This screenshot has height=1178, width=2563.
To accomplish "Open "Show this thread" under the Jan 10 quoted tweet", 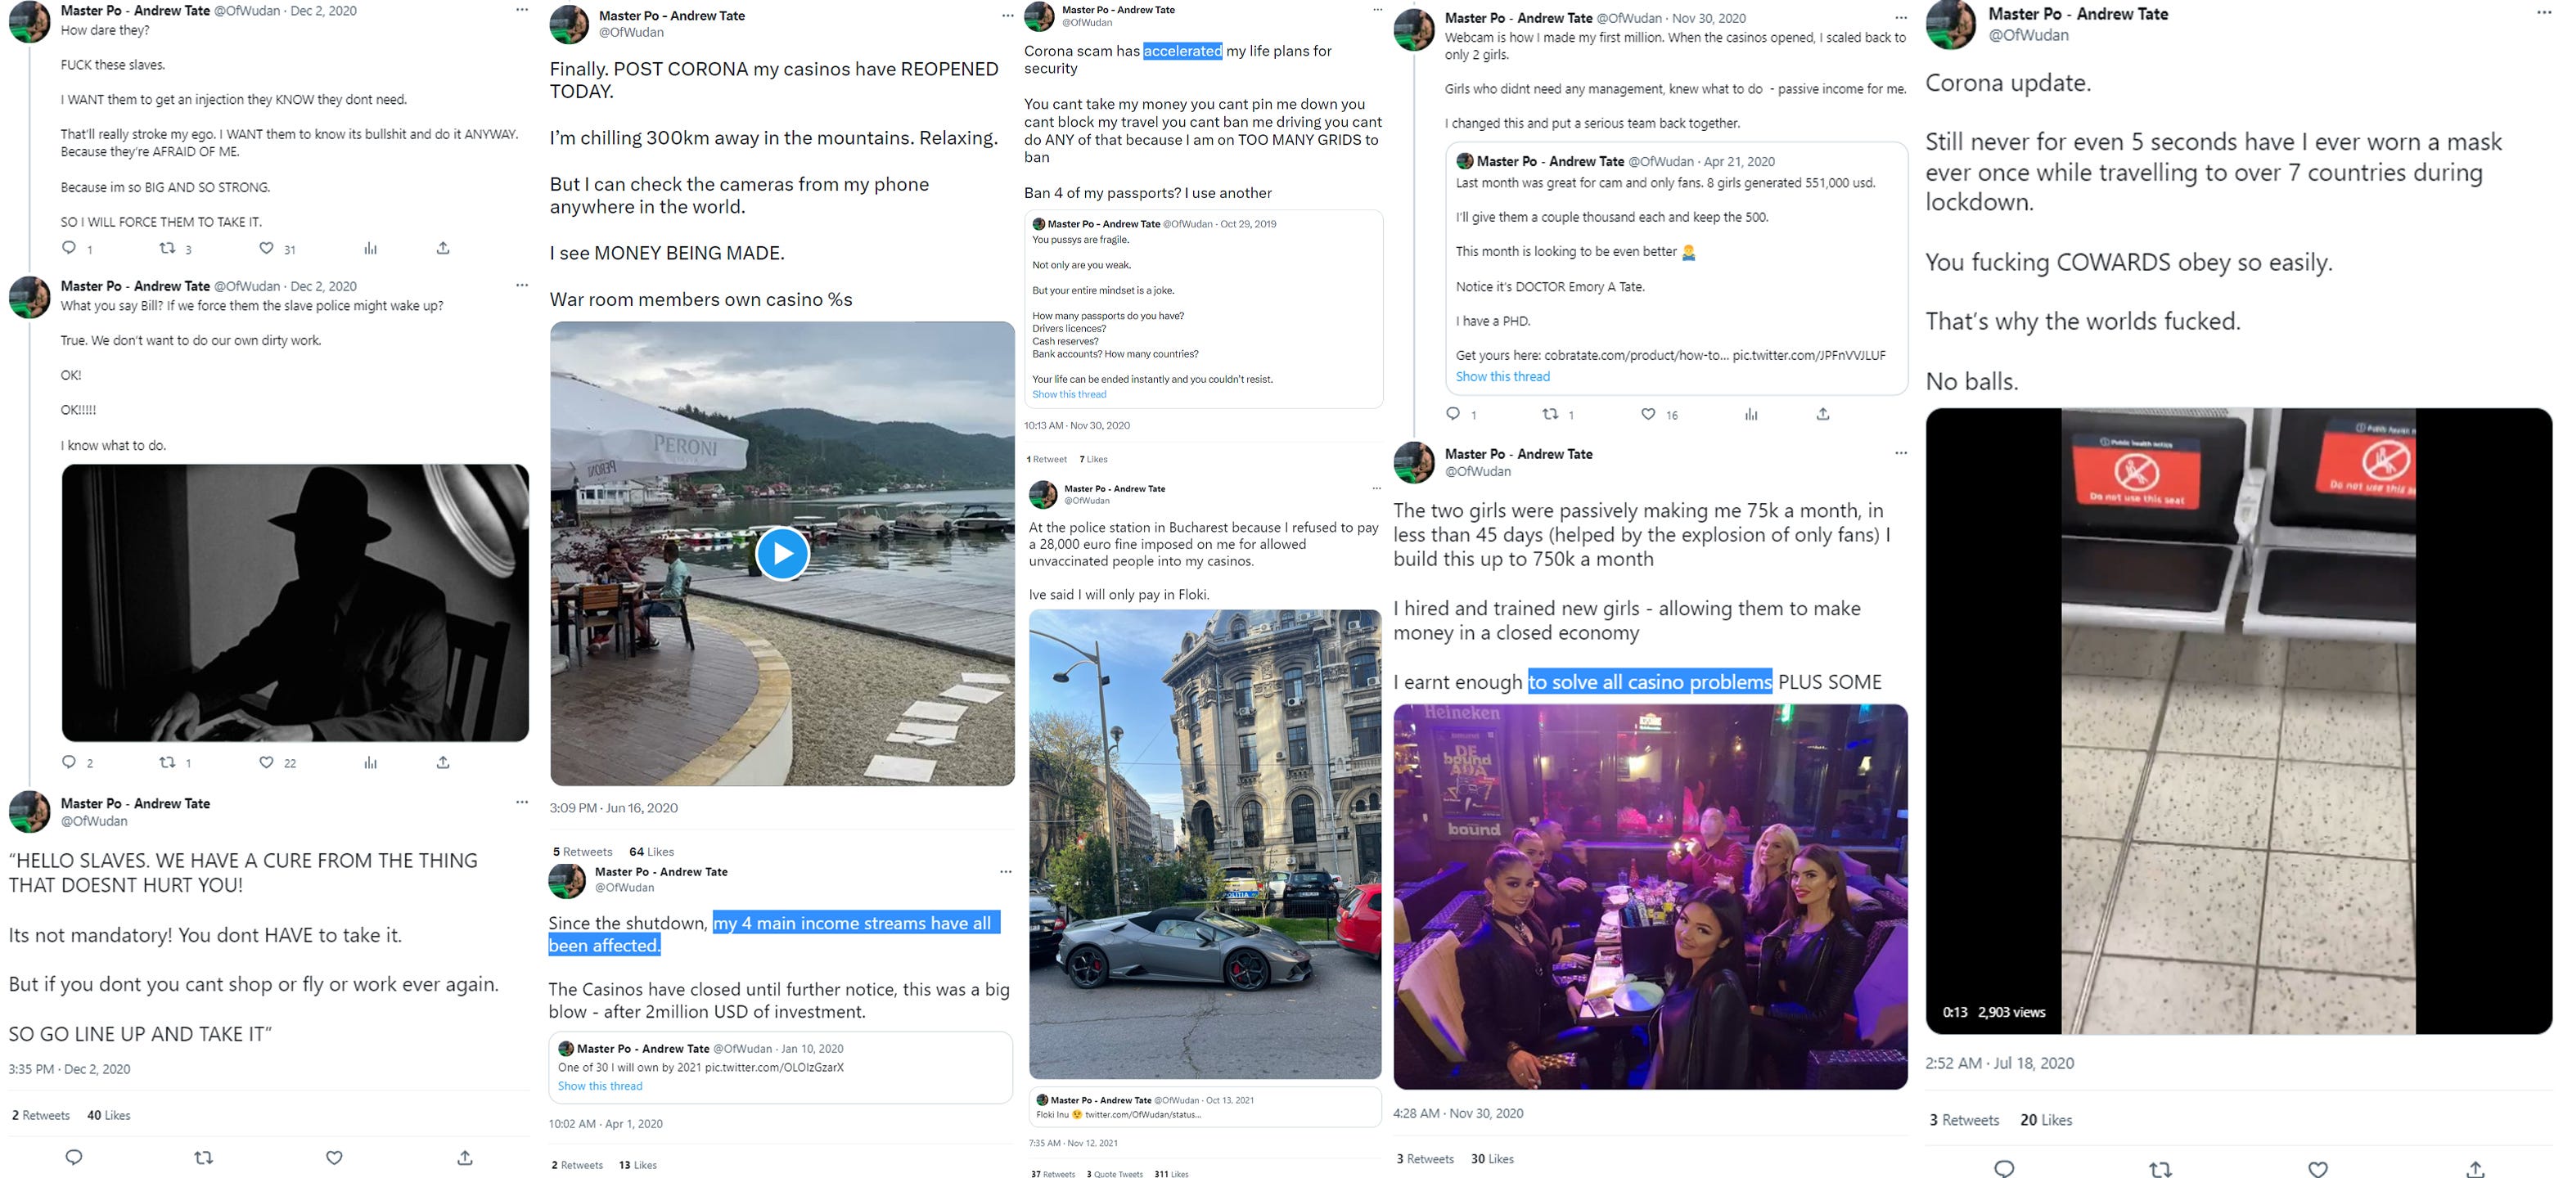I will pyautogui.click(x=600, y=1086).
